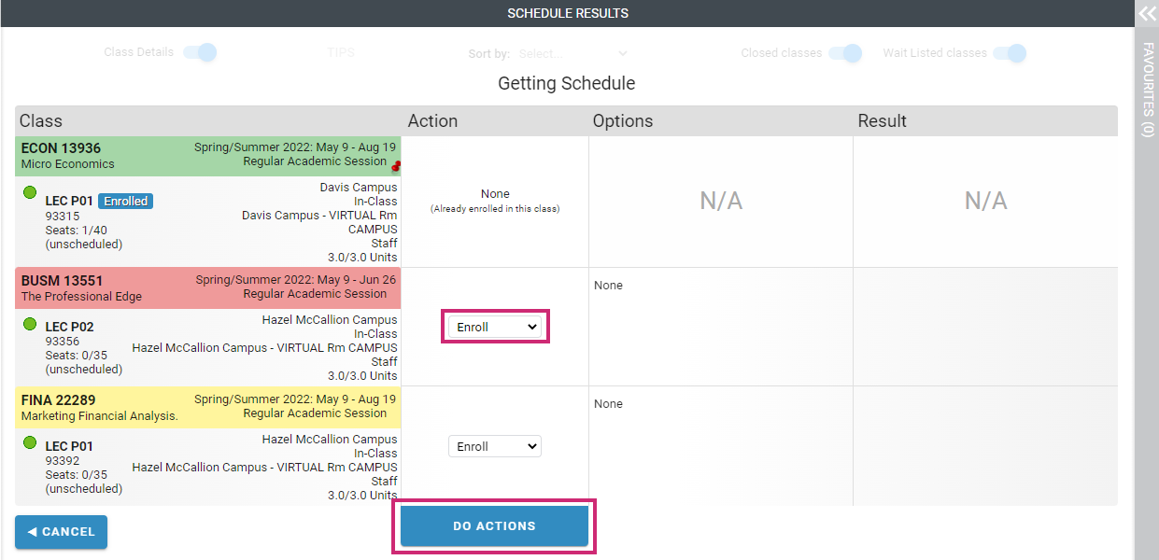Click 'Marketing Financial Analysis.' course title
This screenshot has width=1159, height=560.
[99, 416]
